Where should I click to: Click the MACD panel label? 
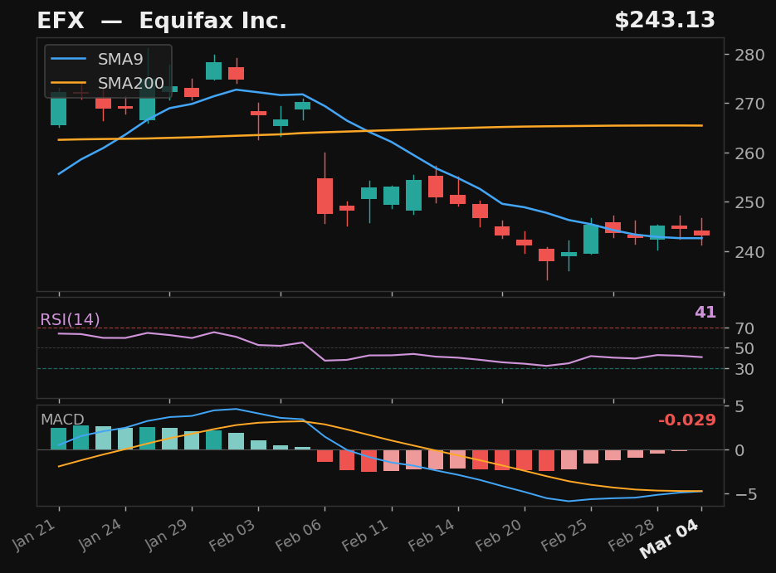[62, 420]
